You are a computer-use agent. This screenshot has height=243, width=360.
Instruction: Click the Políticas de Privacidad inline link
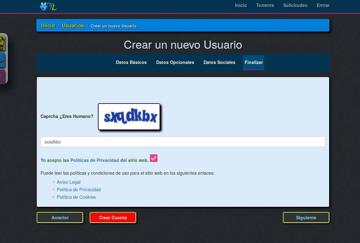94,160
